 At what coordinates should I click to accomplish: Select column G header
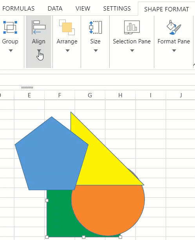(x=90, y=95)
